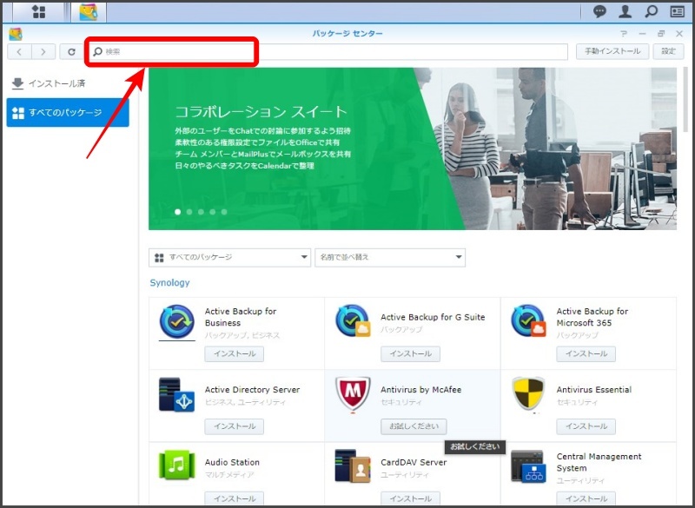Click the Synology section heading
Screen dimensions: 695x508
169,282
